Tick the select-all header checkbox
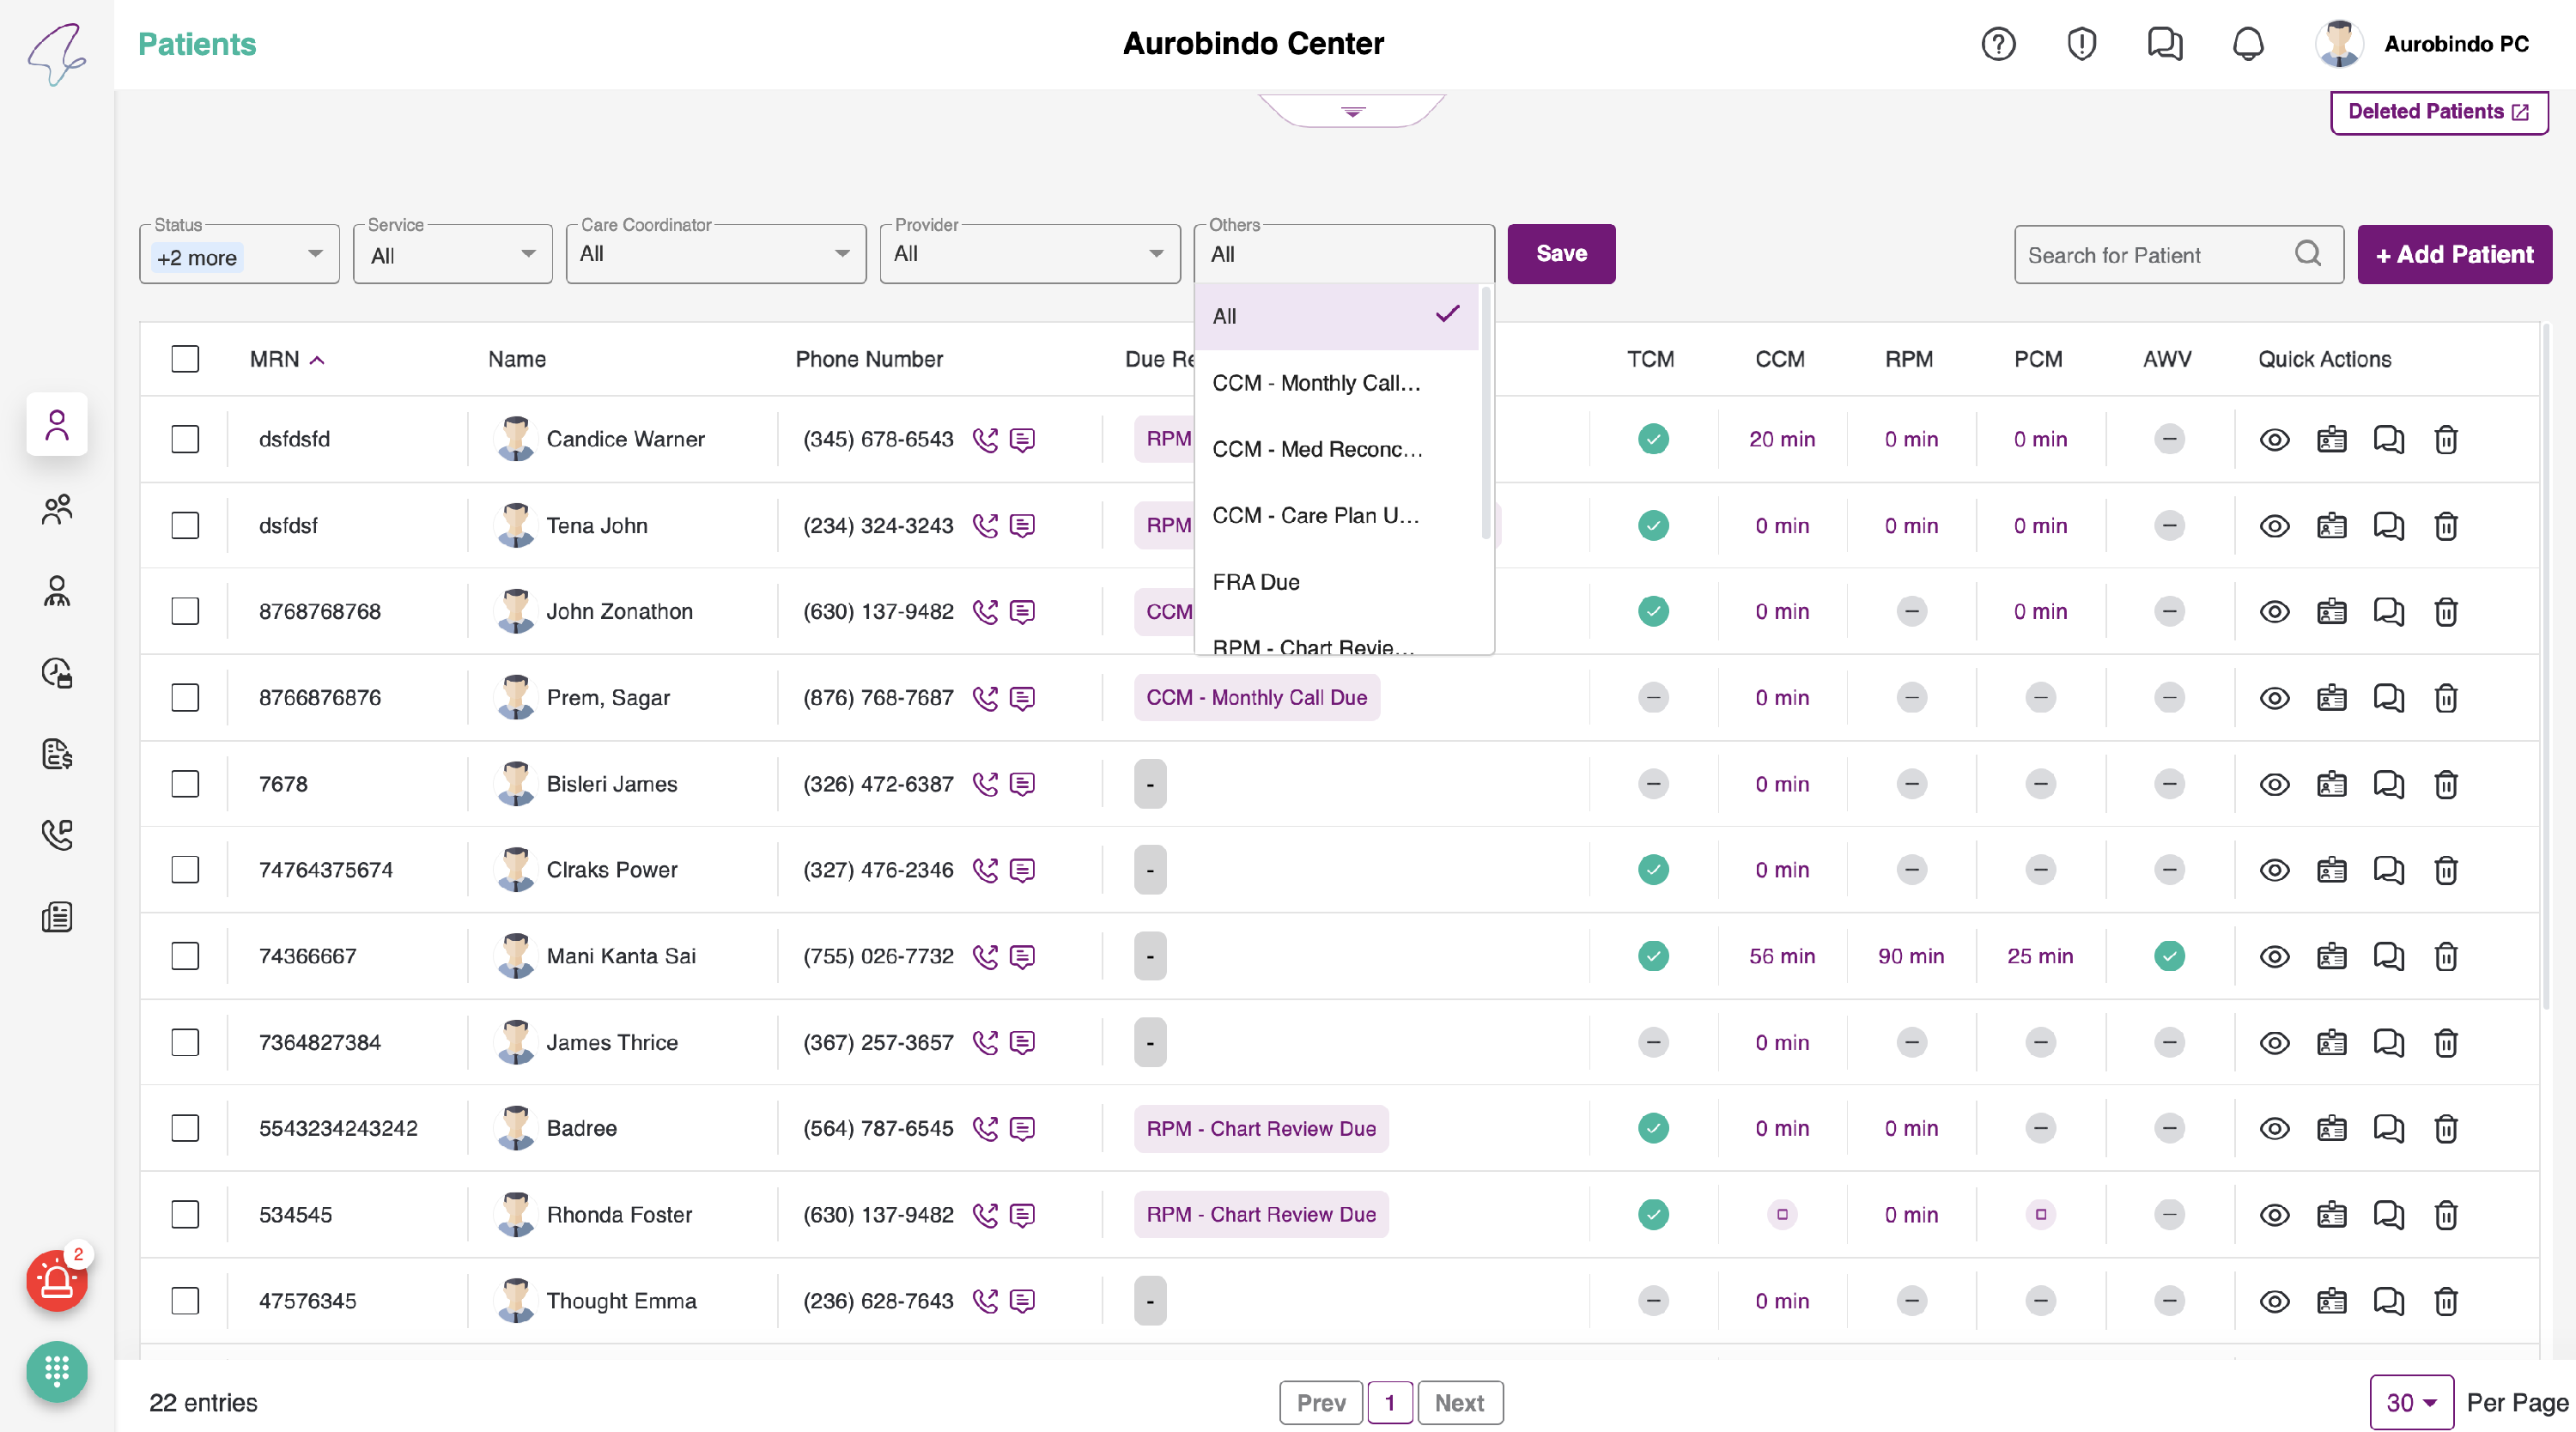2576x1432 pixels. pos(185,359)
